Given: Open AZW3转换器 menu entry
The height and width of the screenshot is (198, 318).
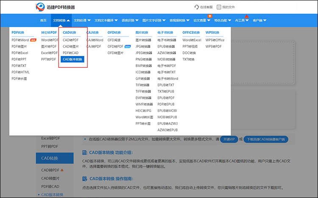Looking at the screenshot, I should [x=167, y=53].
